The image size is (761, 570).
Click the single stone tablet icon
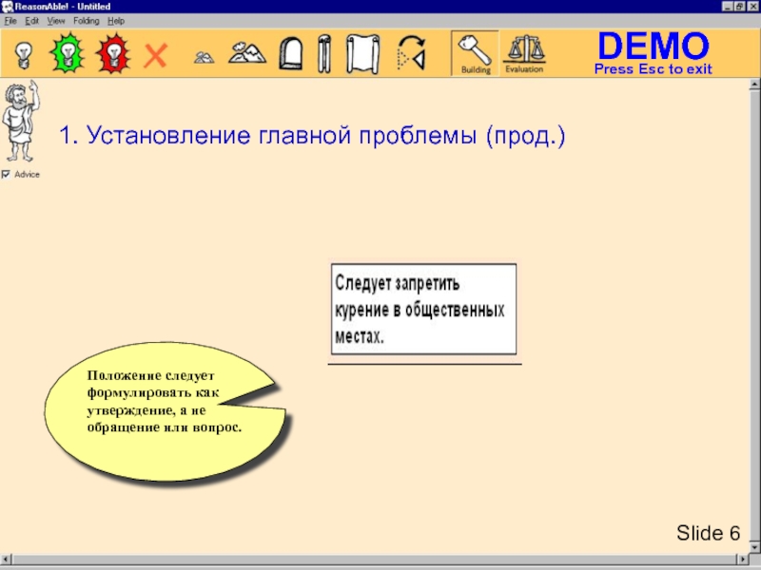click(x=291, y=54)
